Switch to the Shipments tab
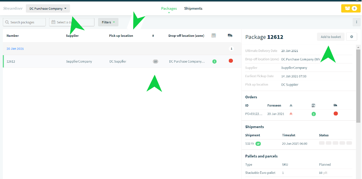Screen dimensions: 362x179 click(x=193, y=8)
